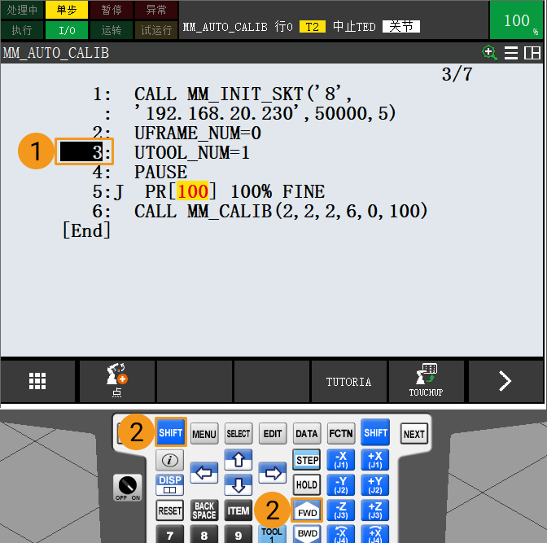
Task: Click the -X (J1) jog key
Action: pos(341,460)
